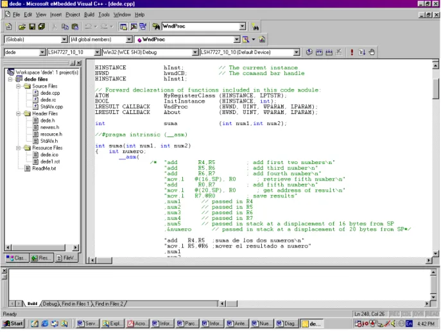The height and width of the screenshot is (332, 441).
Task: Collapse the dede files tree node
Action: click(10, 79)
